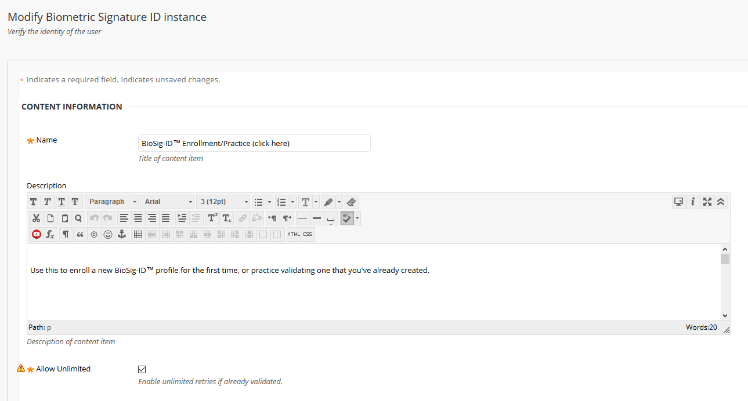Apply subscript formatting
Screen dimensions: 748x401
226,218
